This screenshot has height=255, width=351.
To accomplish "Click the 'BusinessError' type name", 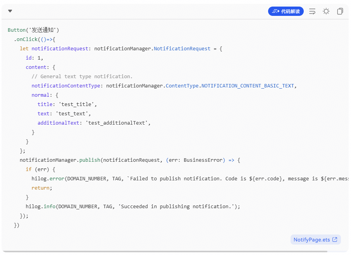I will coord(203,160).
